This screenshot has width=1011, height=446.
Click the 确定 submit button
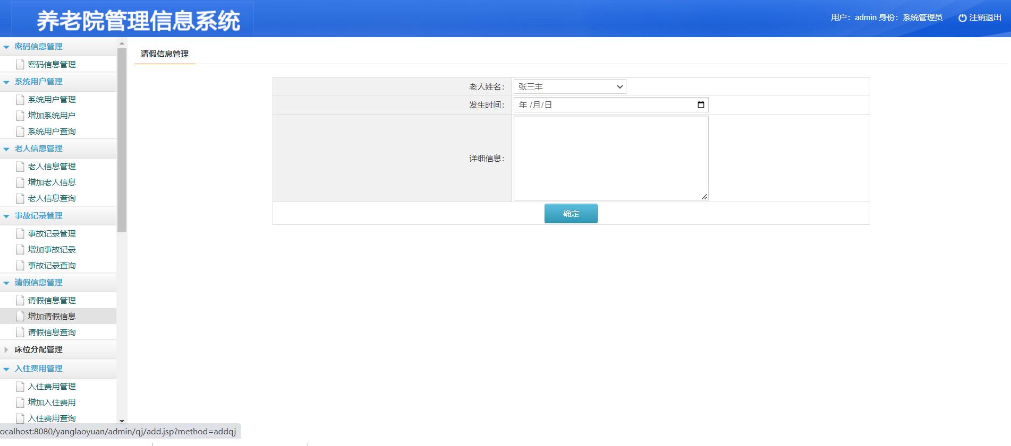tap(571, 214)
